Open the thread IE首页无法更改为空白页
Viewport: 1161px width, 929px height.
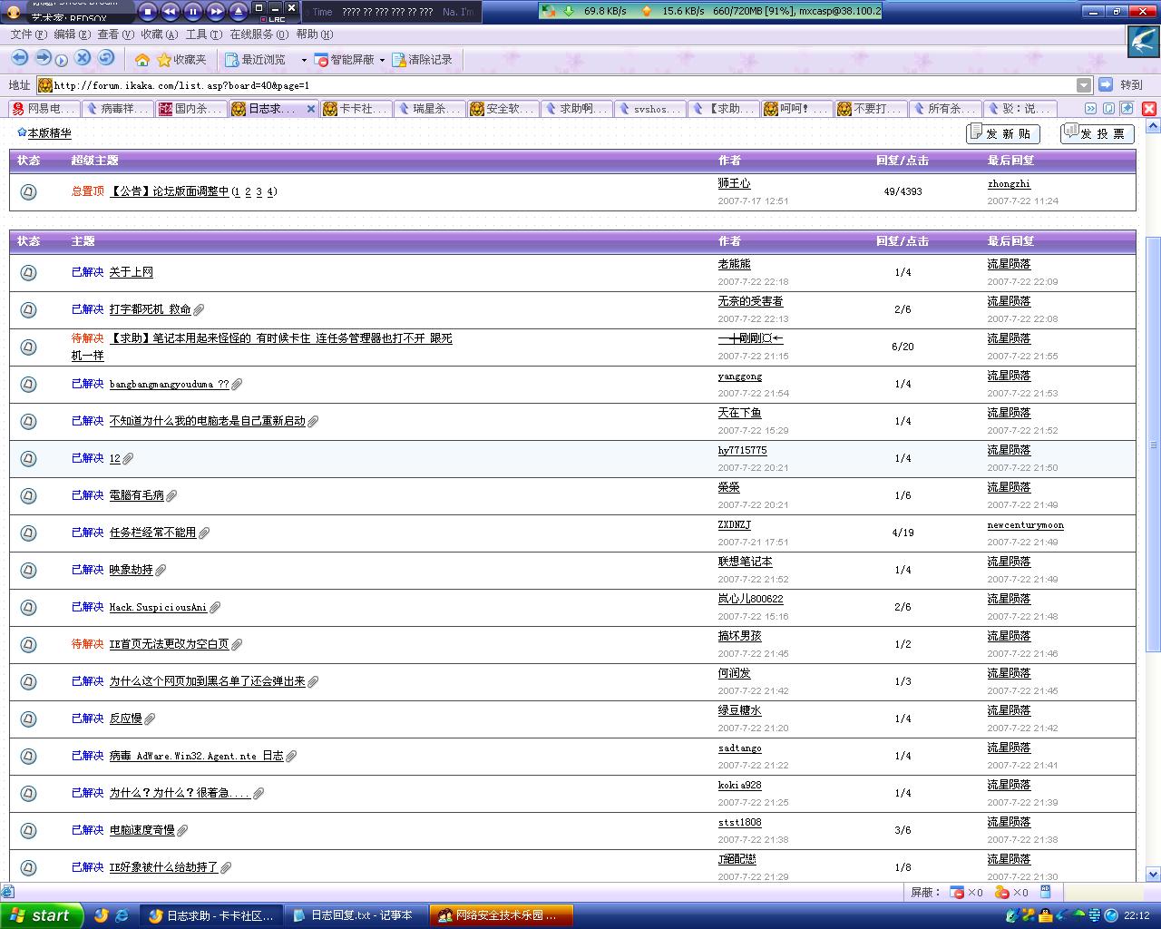click(x=169, y=644)
